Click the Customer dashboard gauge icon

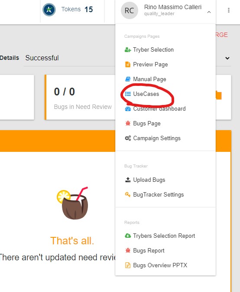128,109
